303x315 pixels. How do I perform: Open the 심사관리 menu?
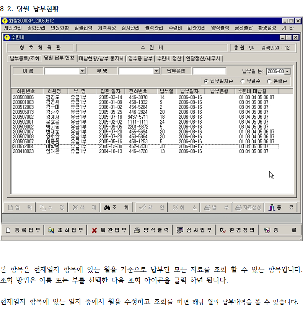tap(130, 28)
